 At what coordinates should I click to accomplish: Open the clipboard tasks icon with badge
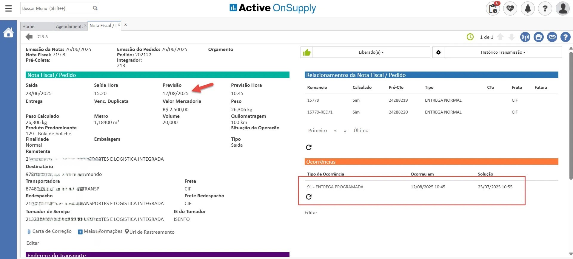pos(493,8)
